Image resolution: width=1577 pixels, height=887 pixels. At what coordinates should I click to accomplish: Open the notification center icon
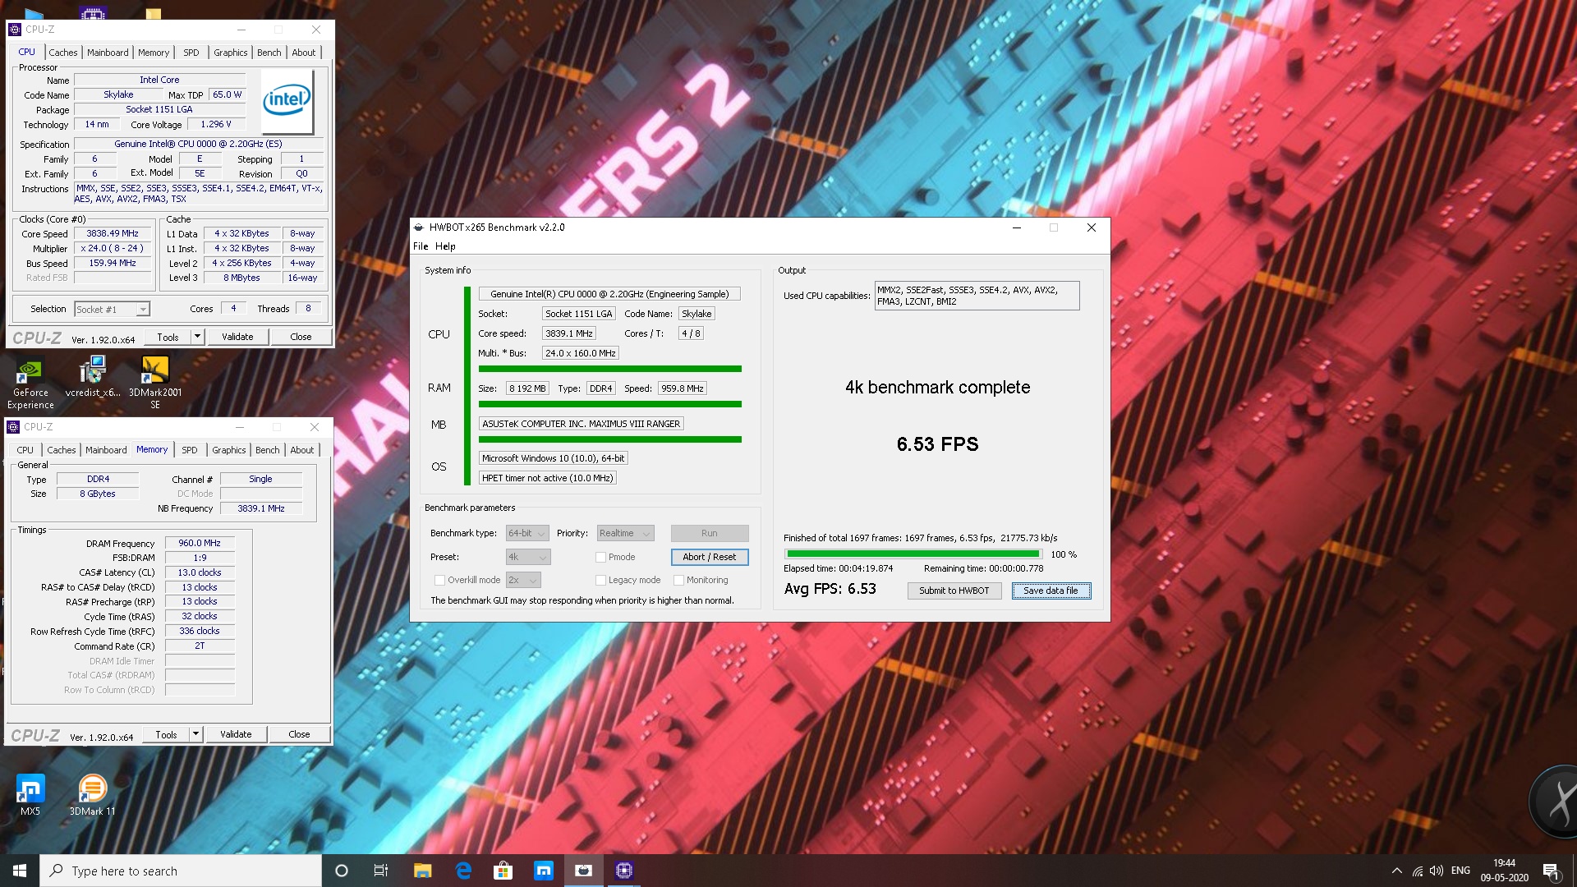pos(1551,871)
